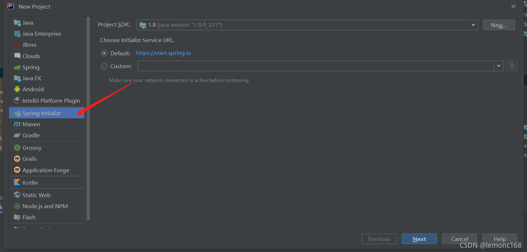
Task: Select Application Forge project type
Action: pyautogui.click(x=47, y=170)
